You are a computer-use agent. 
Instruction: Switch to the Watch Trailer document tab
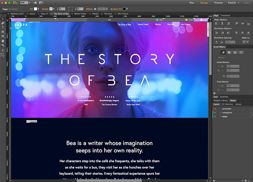pyautogui.click(x=80, y=13)
